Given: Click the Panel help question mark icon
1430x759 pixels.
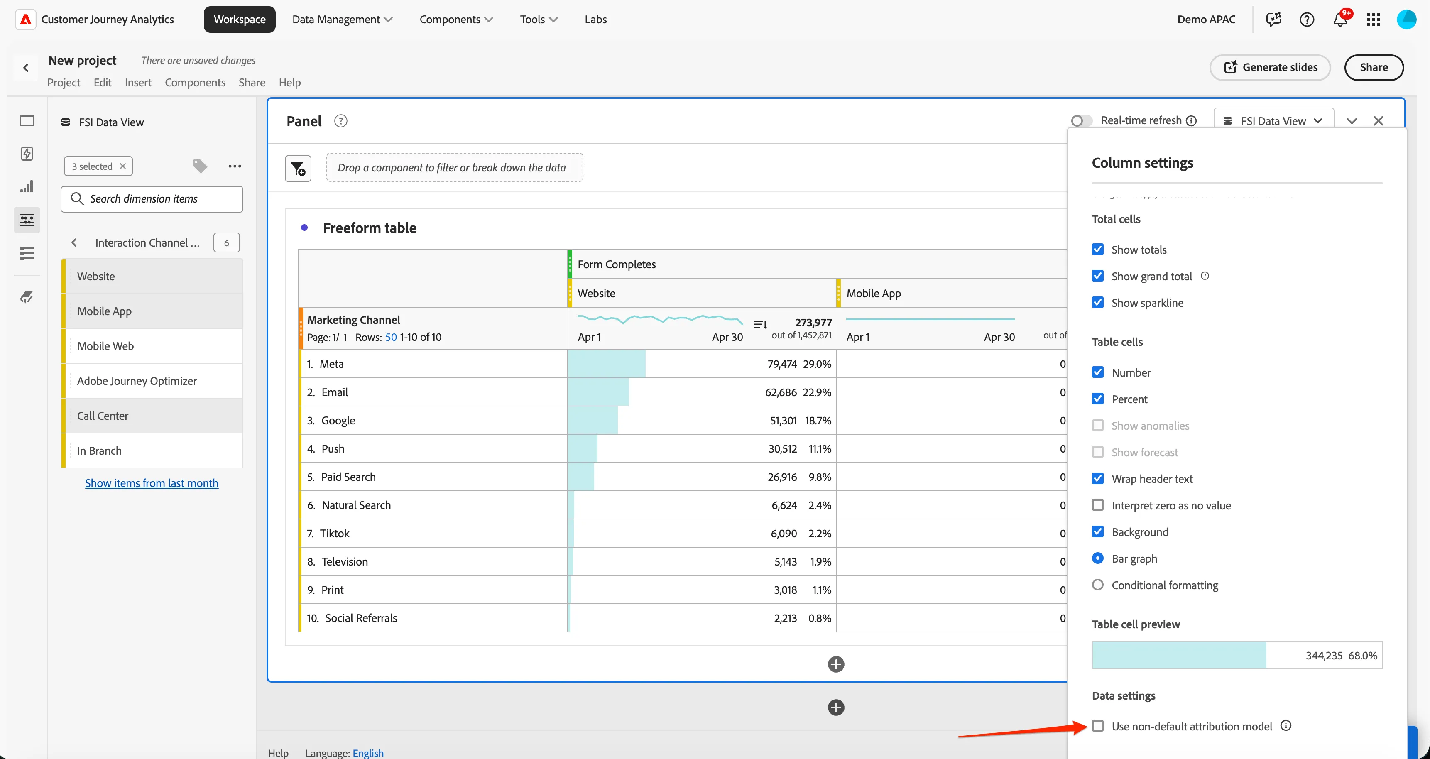Looking at the screenshot, I should tap(341, 121).
